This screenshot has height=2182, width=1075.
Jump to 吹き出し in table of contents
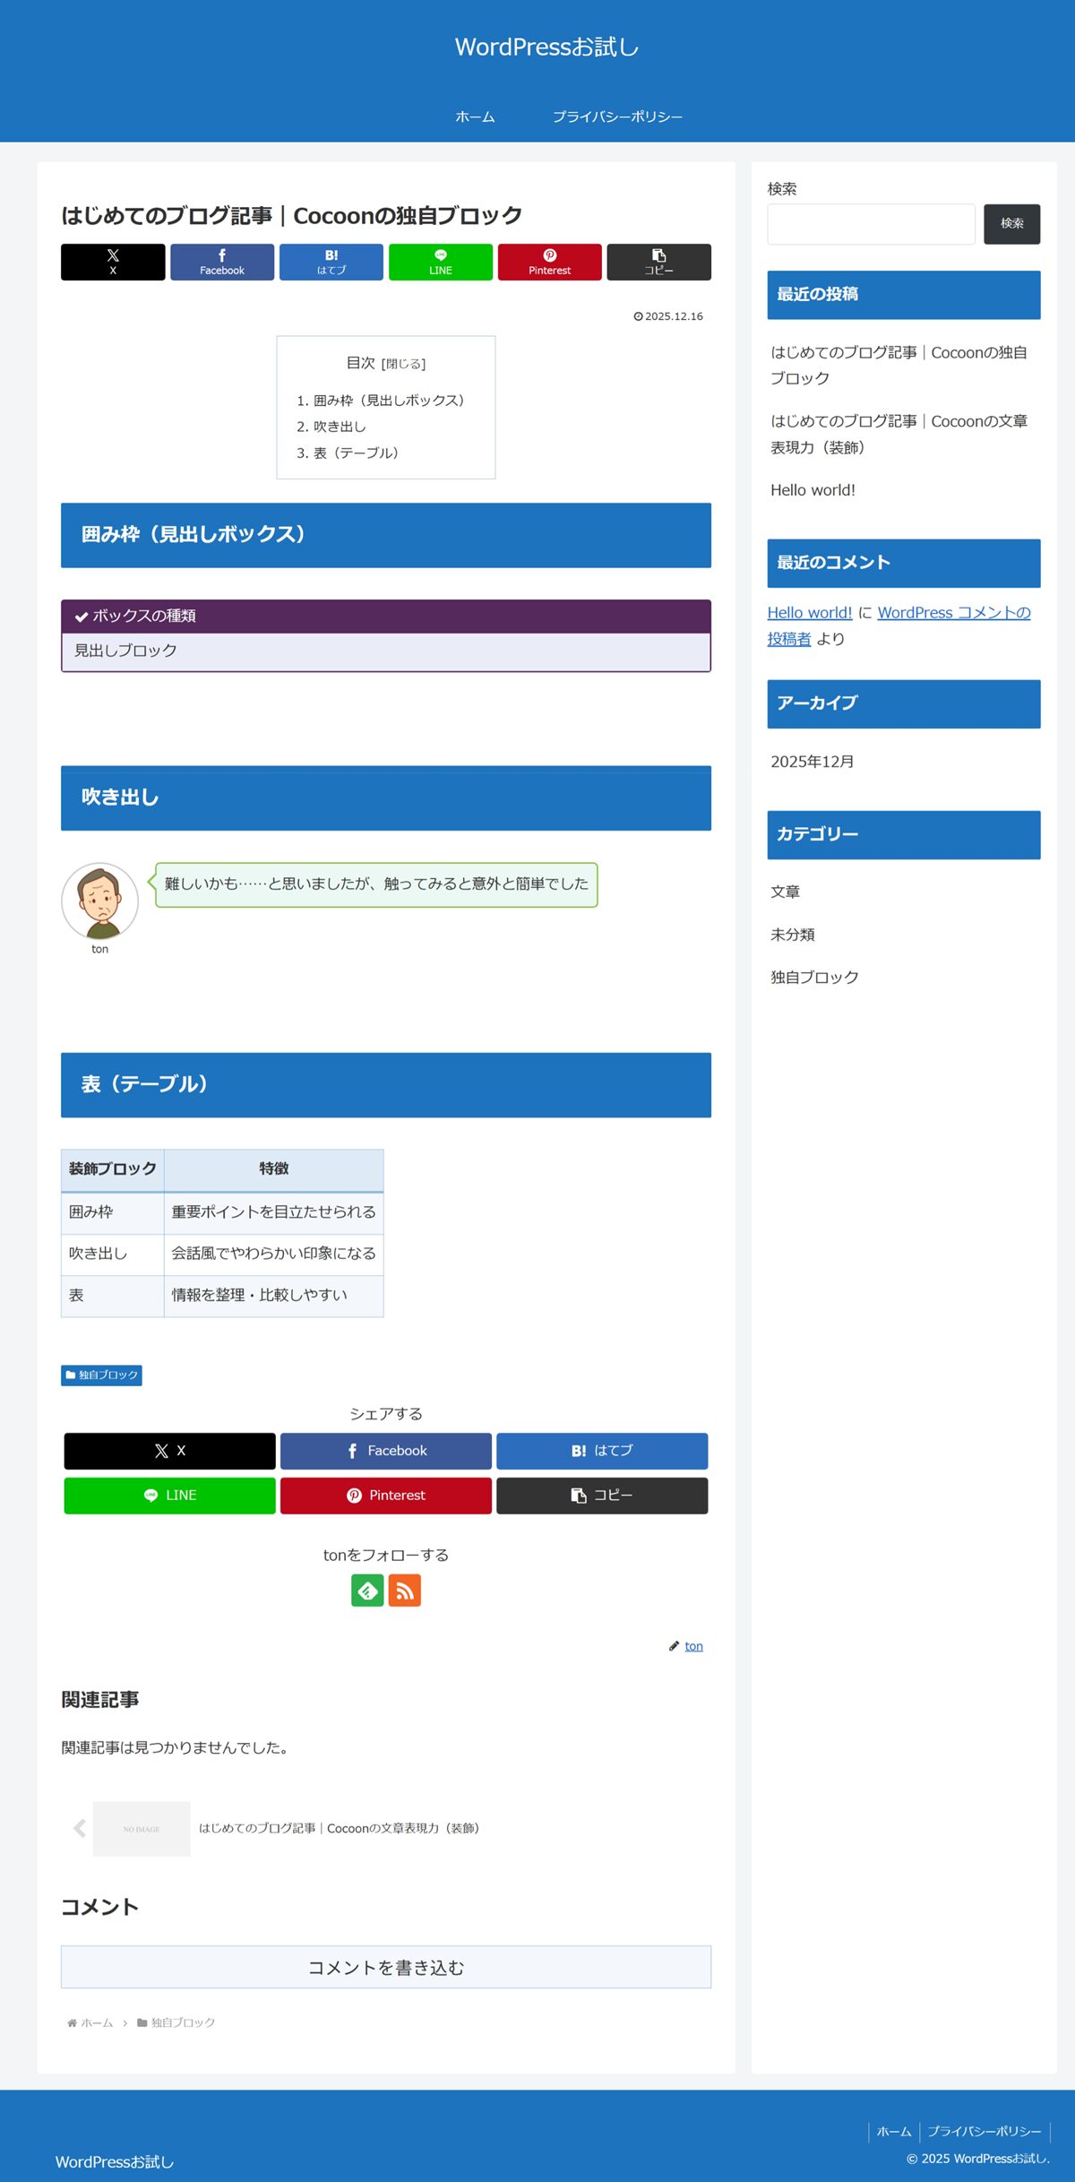(340, 427)
